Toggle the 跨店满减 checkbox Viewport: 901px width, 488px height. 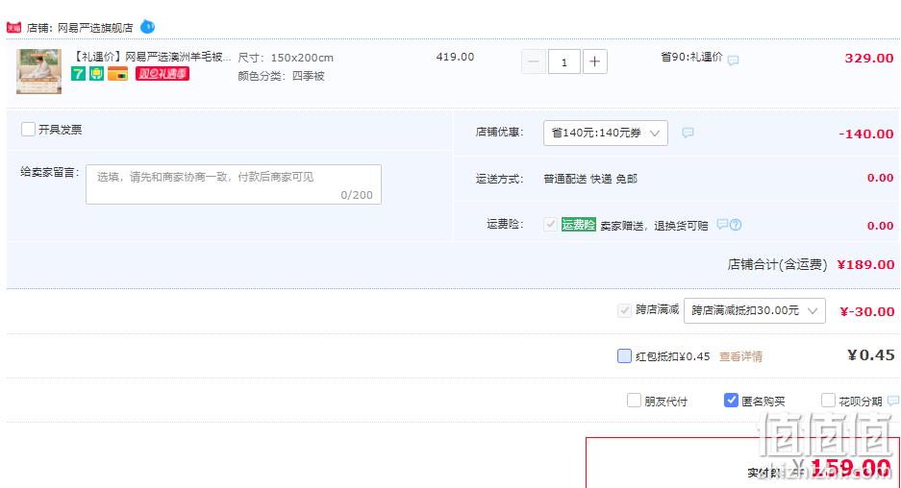(625, 310)
